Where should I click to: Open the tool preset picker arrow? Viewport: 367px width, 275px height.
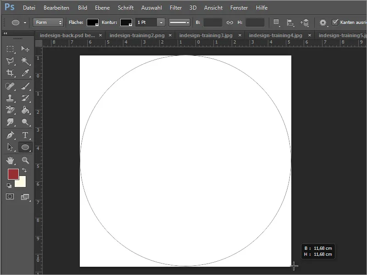25,22
